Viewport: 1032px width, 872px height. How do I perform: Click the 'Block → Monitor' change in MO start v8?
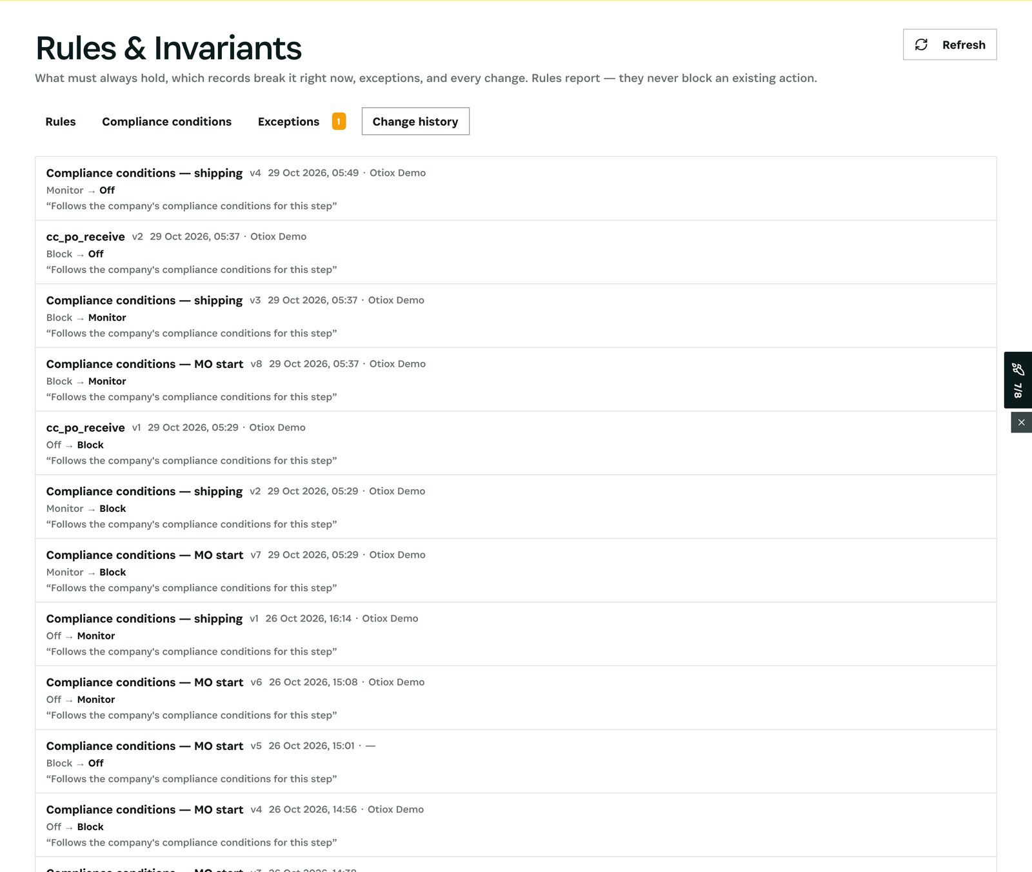86,381
